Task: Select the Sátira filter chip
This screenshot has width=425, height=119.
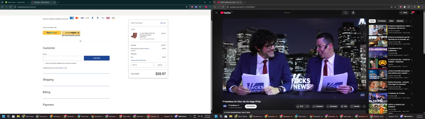Action: point(391,21)
